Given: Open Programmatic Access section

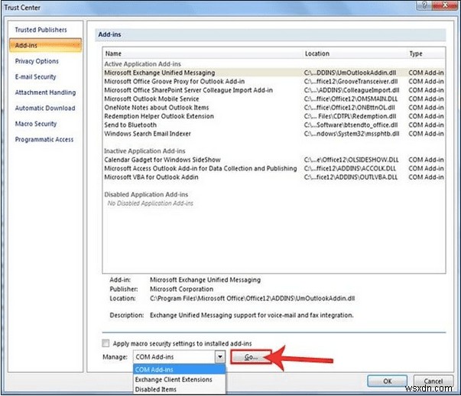Looking at the screenshot, I should coord(44,139).
